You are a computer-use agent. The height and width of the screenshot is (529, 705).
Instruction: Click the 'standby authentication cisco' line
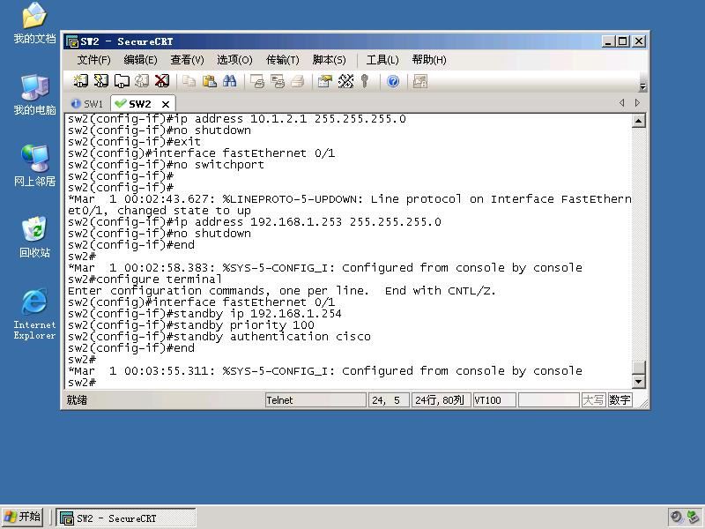click(219, 337)
